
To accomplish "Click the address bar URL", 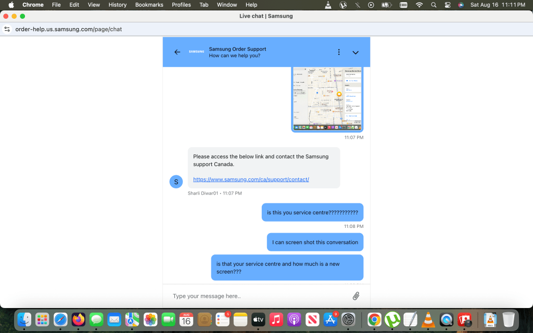I will (x=68, y=29).
